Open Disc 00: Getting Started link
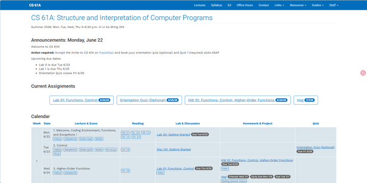Screen dimensions: 367x183 [174, 149]
